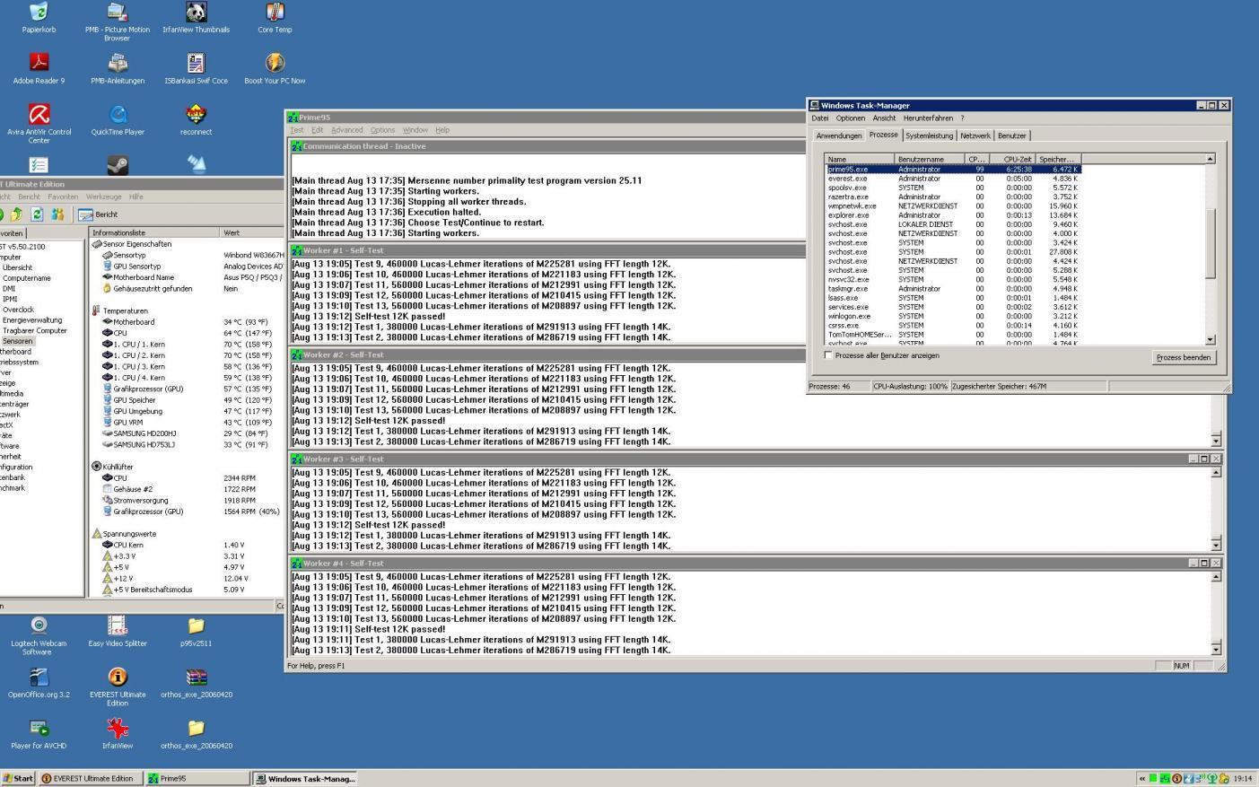
Task: Open the Netzwerk tab in Task-Manager
Action: point(975,136)
